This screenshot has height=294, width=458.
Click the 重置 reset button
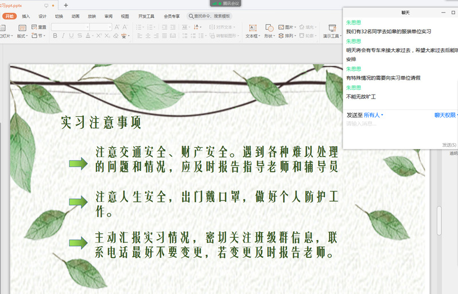(x=38, y=27)
